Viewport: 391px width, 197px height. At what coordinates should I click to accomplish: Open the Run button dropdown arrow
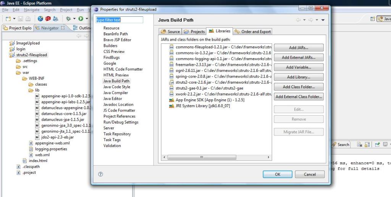point(86,19)
